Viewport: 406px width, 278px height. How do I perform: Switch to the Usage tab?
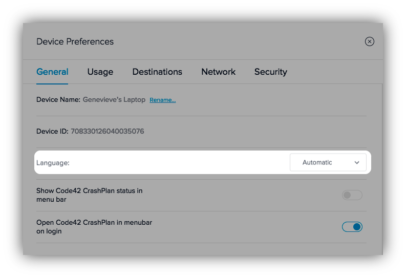pyautogui.click(x=100, y=72)
